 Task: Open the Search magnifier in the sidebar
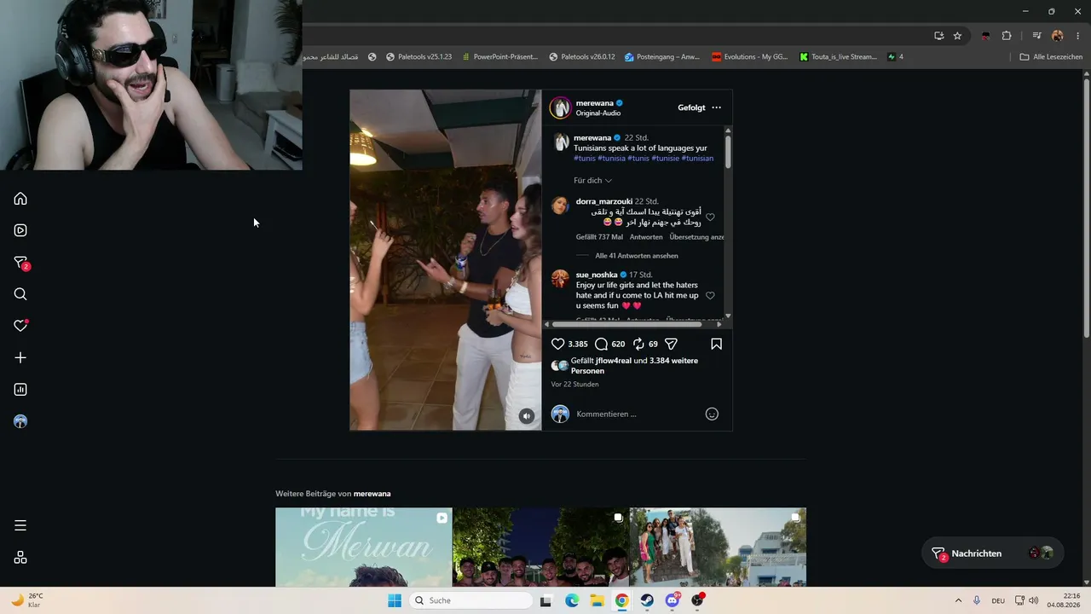[20, 294]
